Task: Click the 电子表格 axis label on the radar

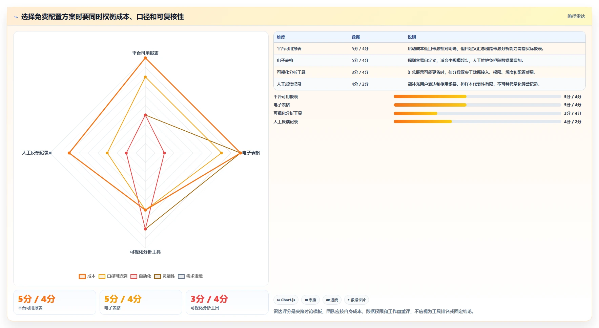Action: click(x=251, y=153)
